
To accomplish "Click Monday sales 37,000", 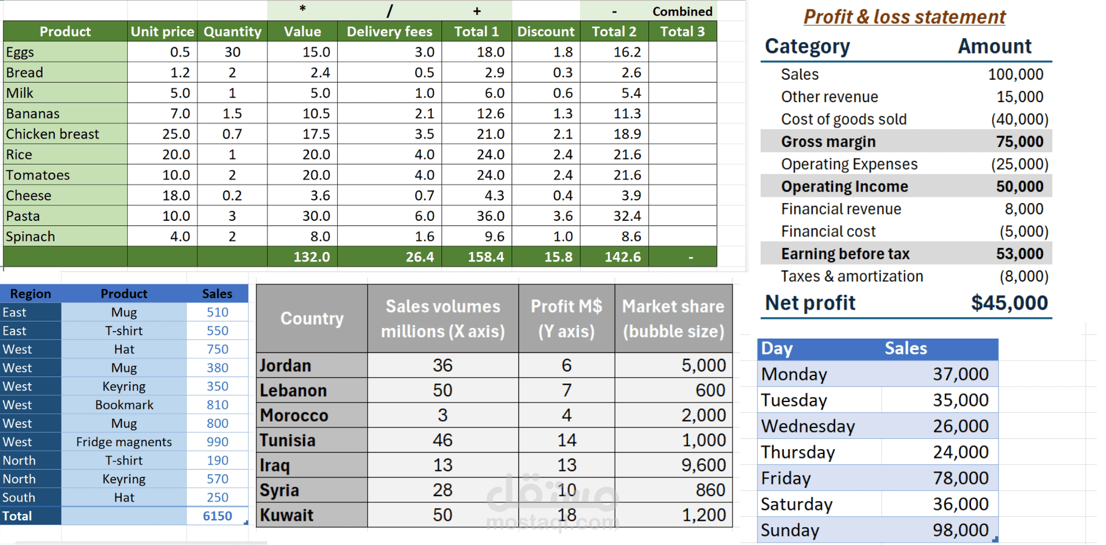I will coord(940,374).
